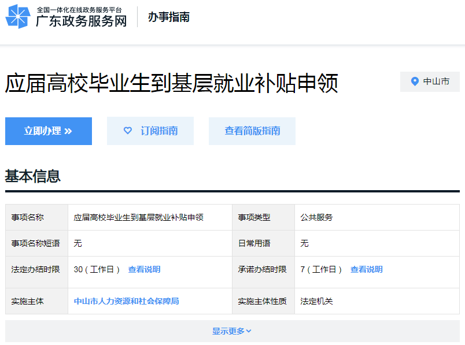Click the 立即办理 button
Viewport: 465px width, 345px height.
(49, 131)
